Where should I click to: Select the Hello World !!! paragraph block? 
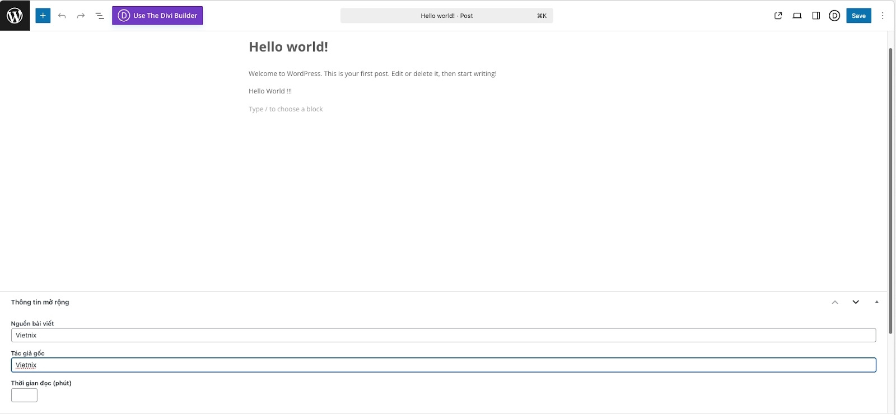(x=270, y=91)
